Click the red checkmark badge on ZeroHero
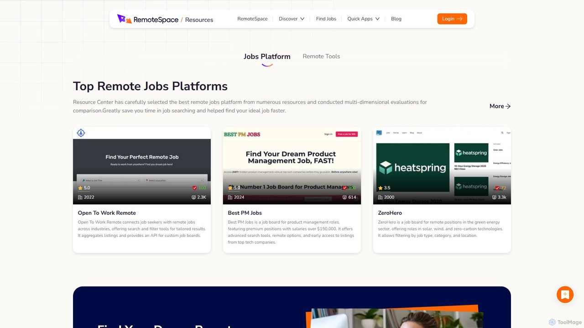584x328 pixels. click(497, 188)
